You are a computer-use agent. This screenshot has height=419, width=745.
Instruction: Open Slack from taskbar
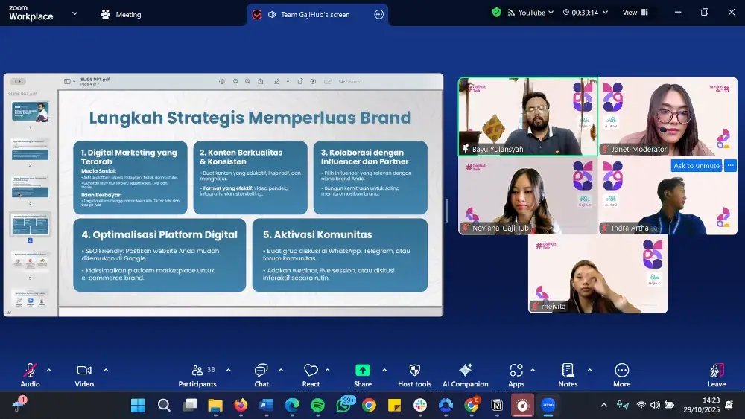(420, 406)
